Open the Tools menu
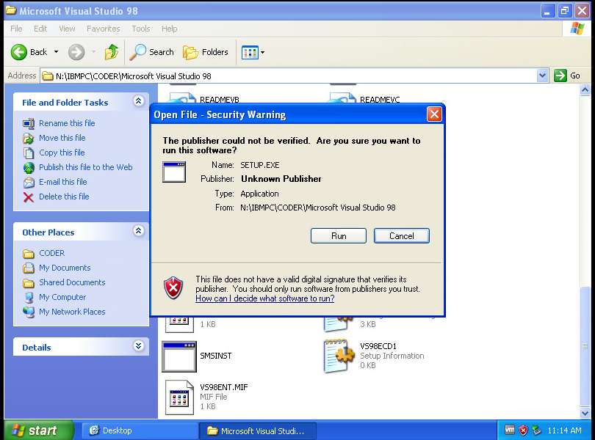This screenshot has height=440, width=595. (141, 29)
